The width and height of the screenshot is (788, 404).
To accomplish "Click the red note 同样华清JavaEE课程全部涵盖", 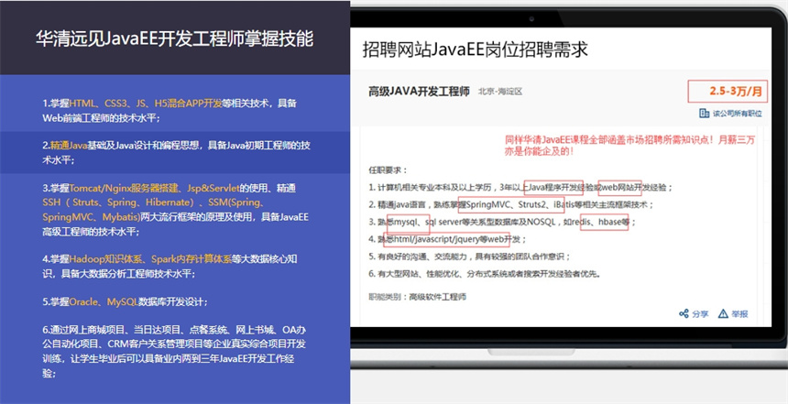I will pyautogui.click(x=629, y=146).
